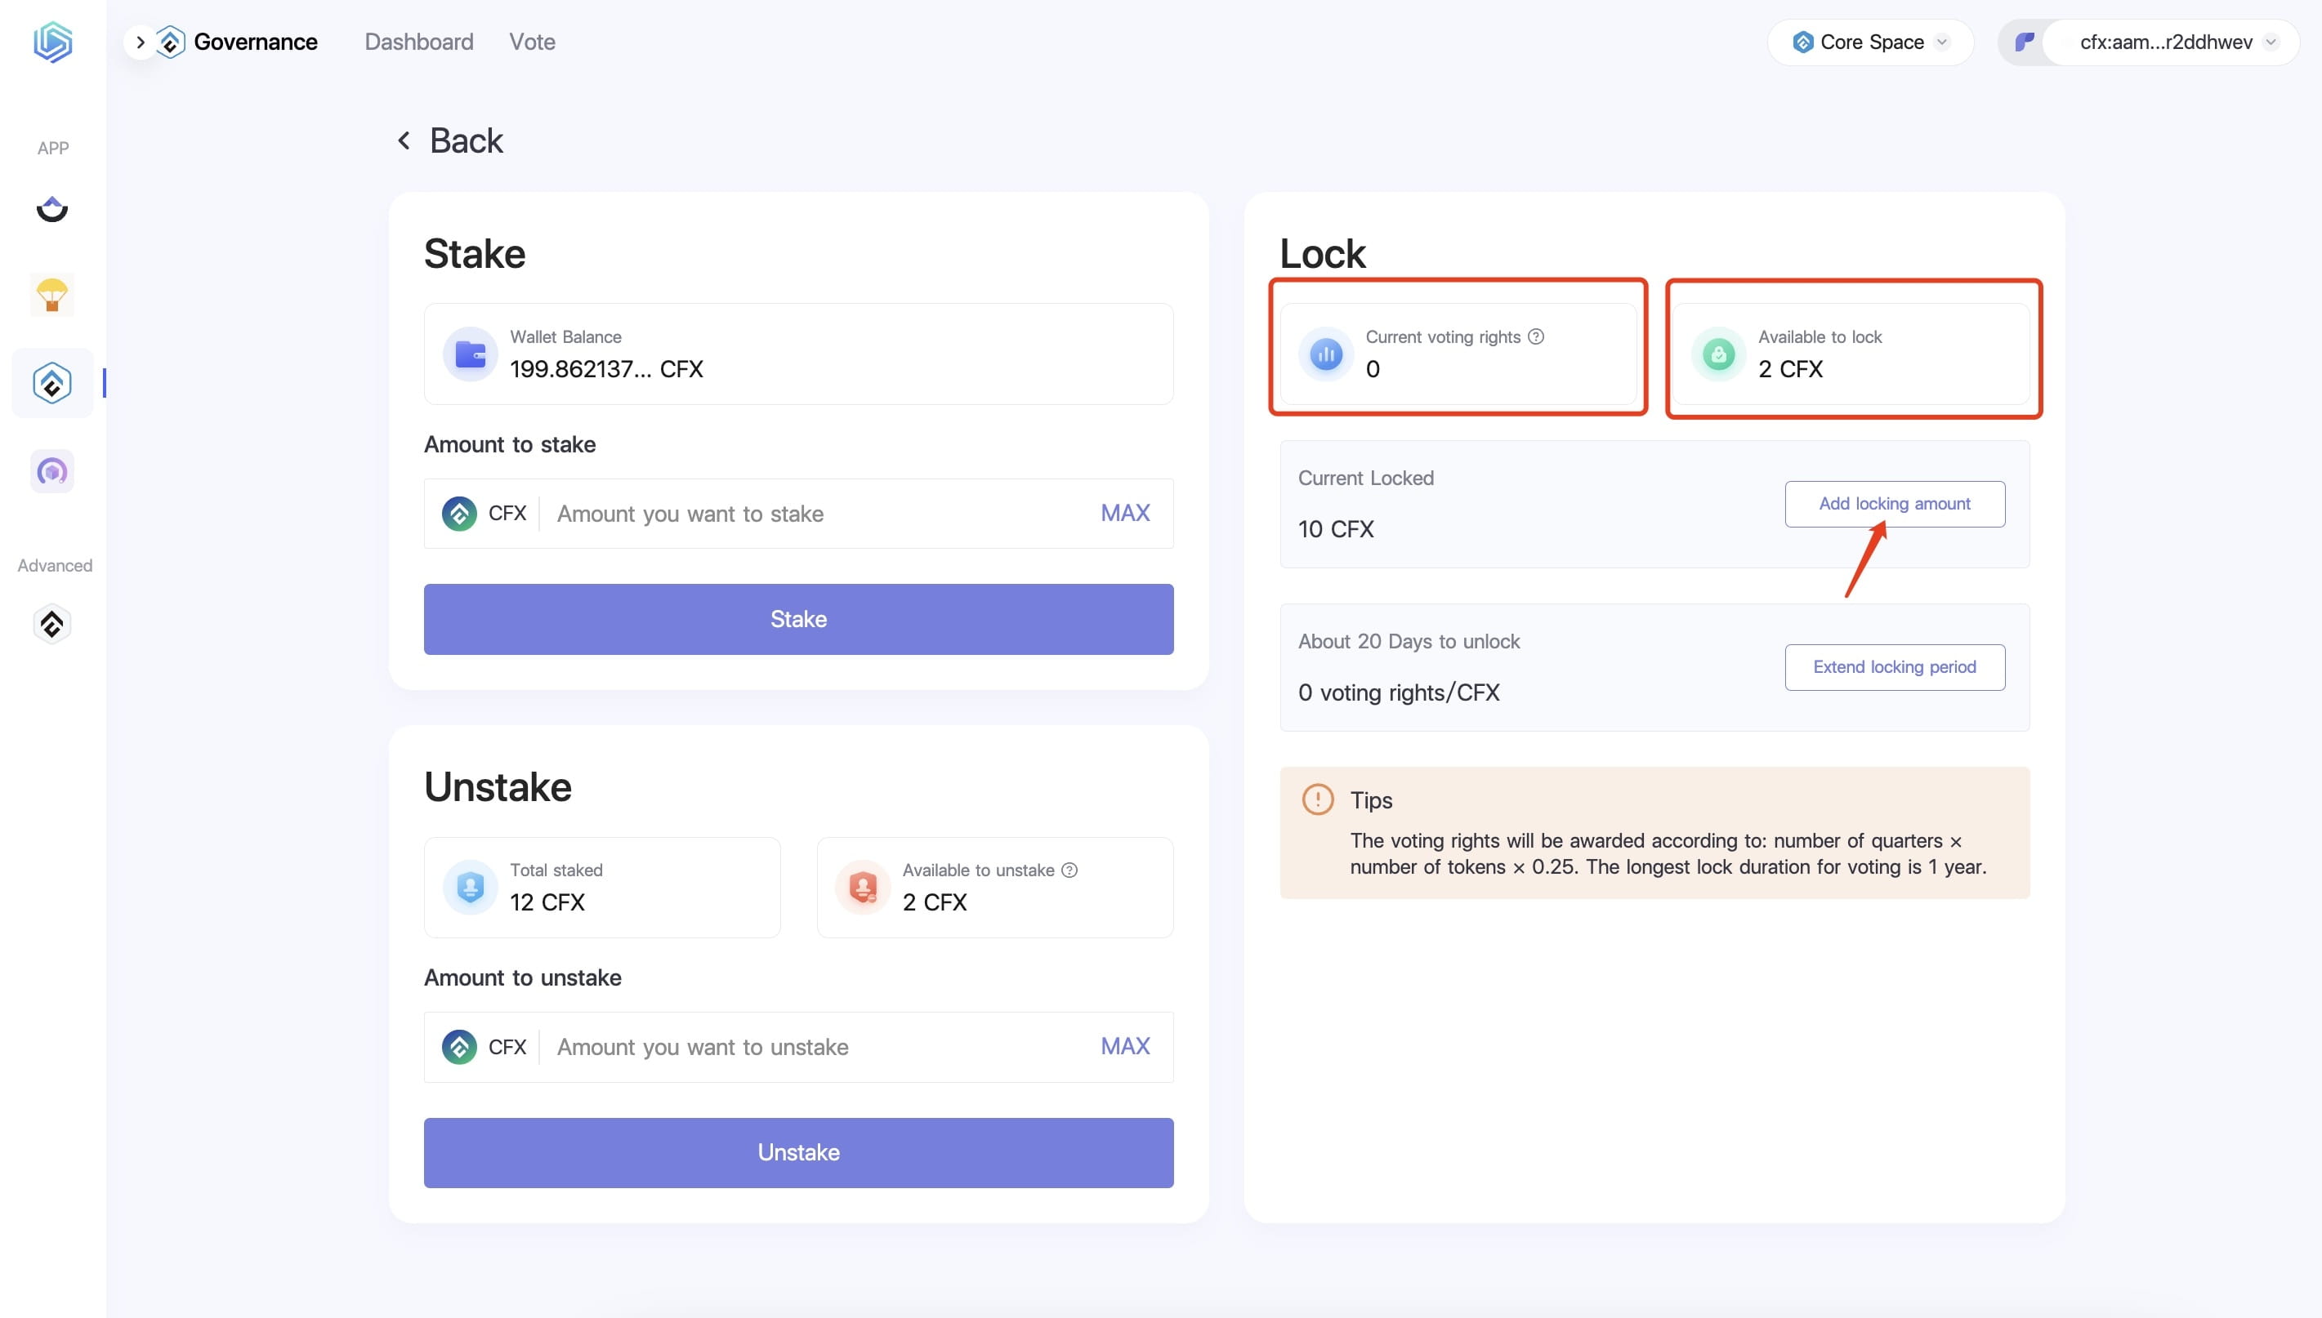Viewport: 2322px width, 1318px height.
Task: Click the Lock section heading
Action: click(x=1322, y=253)
